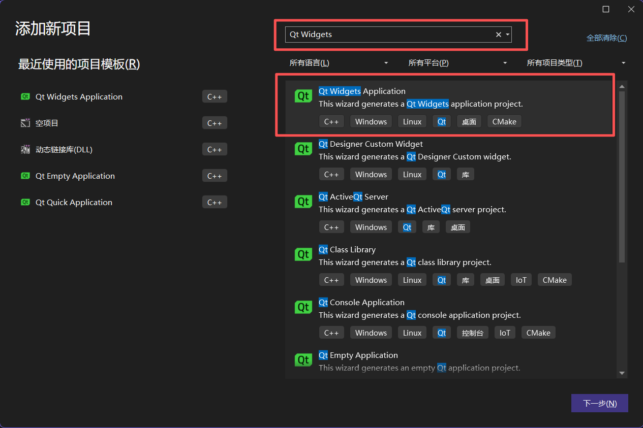The width and height of the screenshot is (643, 428).
Task: Click Qt icon beside recent Qt Quick Application
Action: click(25, 202)
